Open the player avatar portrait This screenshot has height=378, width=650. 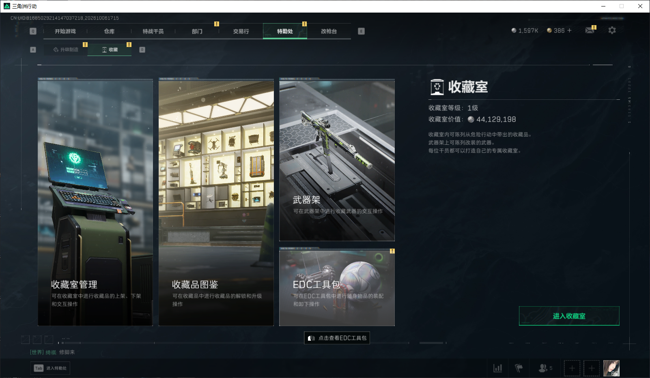tap(611, 368)
